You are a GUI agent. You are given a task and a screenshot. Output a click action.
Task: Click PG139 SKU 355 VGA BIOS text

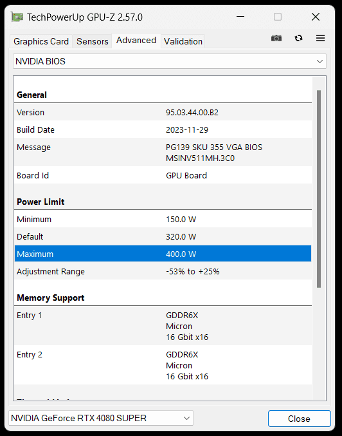pyautogui.click(x=214, y=147)
